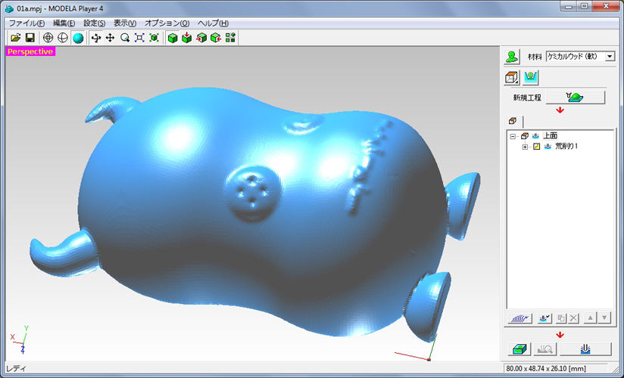Open the オプション(O) menu
The width and height of the screenshot is (624, 378).
point(167,23)
